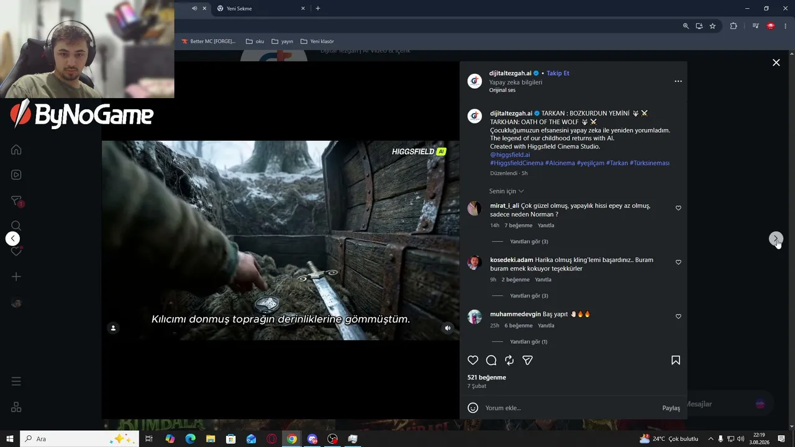
Task: Open the emoji picker for comments
Action: (473, 408)
